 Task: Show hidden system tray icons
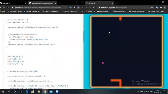coord(139,92)
